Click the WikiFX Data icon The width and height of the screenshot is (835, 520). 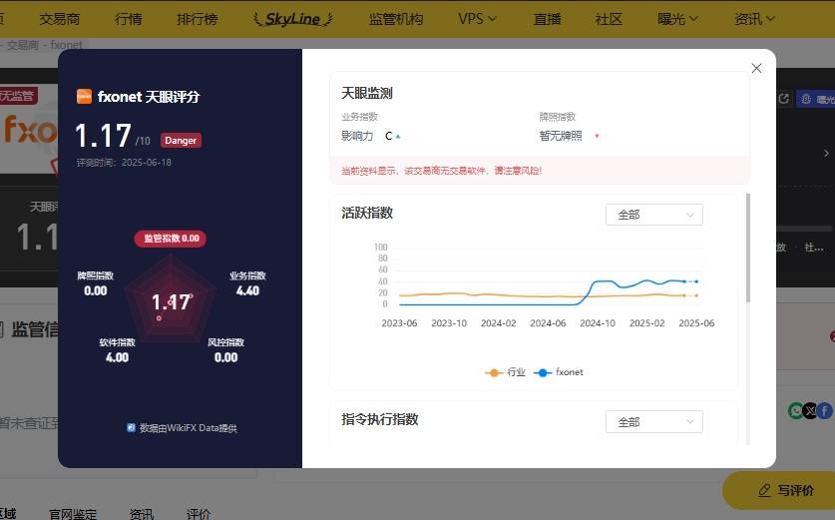131,427
